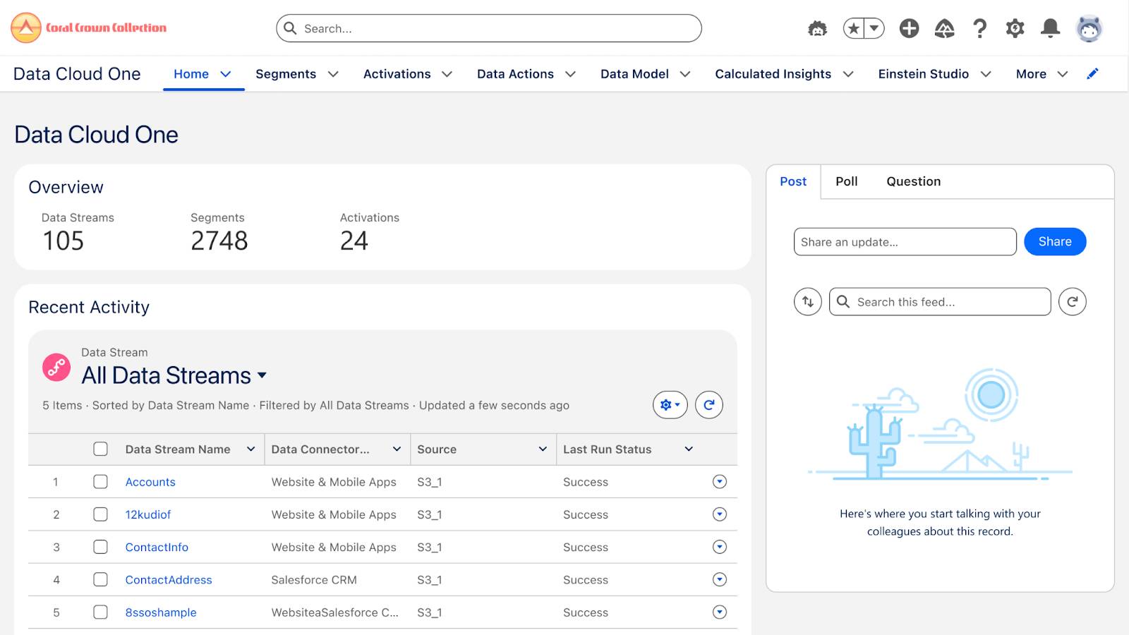1129x635 pixels.
Task: Select the Post tab
Action: [793, 181]
